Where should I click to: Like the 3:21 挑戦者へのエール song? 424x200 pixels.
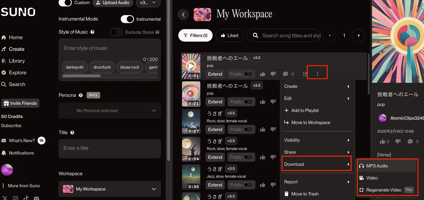coord(263,102)
